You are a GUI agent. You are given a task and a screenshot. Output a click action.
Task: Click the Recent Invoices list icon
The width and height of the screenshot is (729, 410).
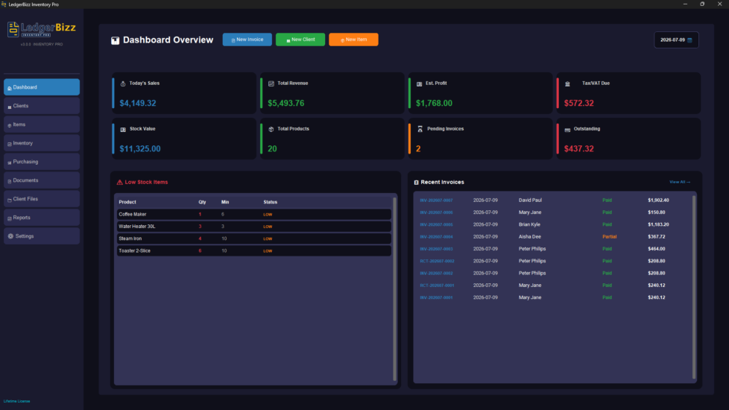[x=416, y=182]
